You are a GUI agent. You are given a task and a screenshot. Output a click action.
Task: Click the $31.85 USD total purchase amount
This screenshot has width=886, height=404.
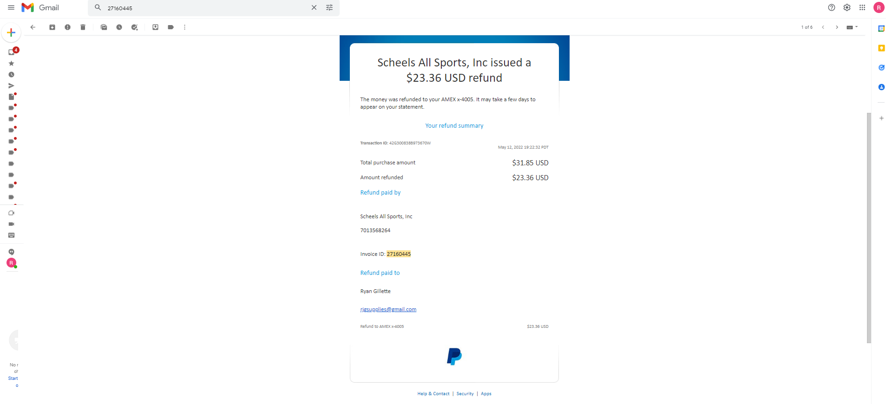(530, 163)
